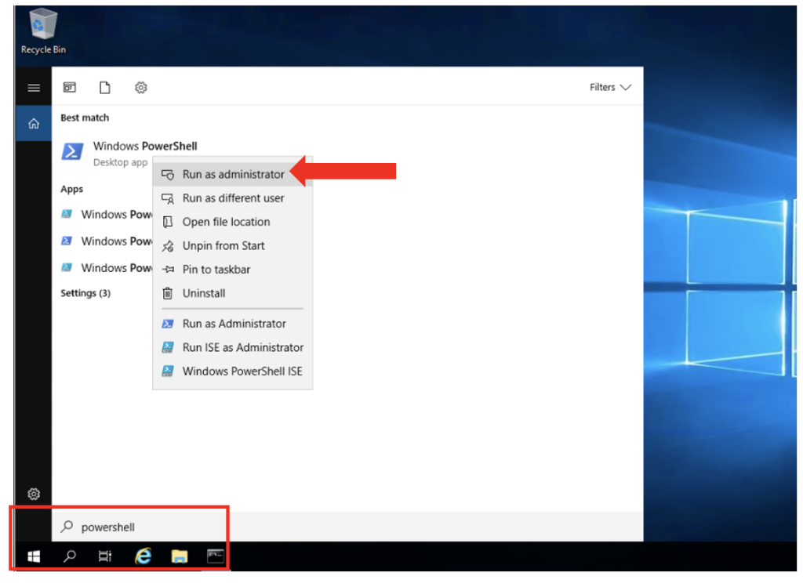
Task: Open the console icon on the taskbar
Action: [214, 556]
